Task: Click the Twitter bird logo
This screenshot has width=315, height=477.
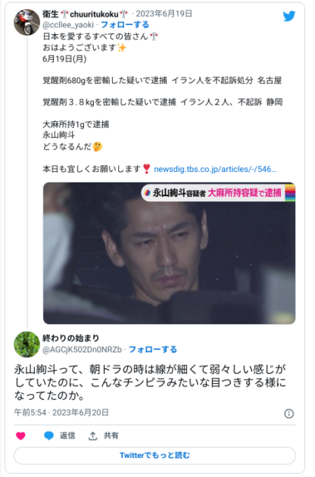Action: pos(289,16)
